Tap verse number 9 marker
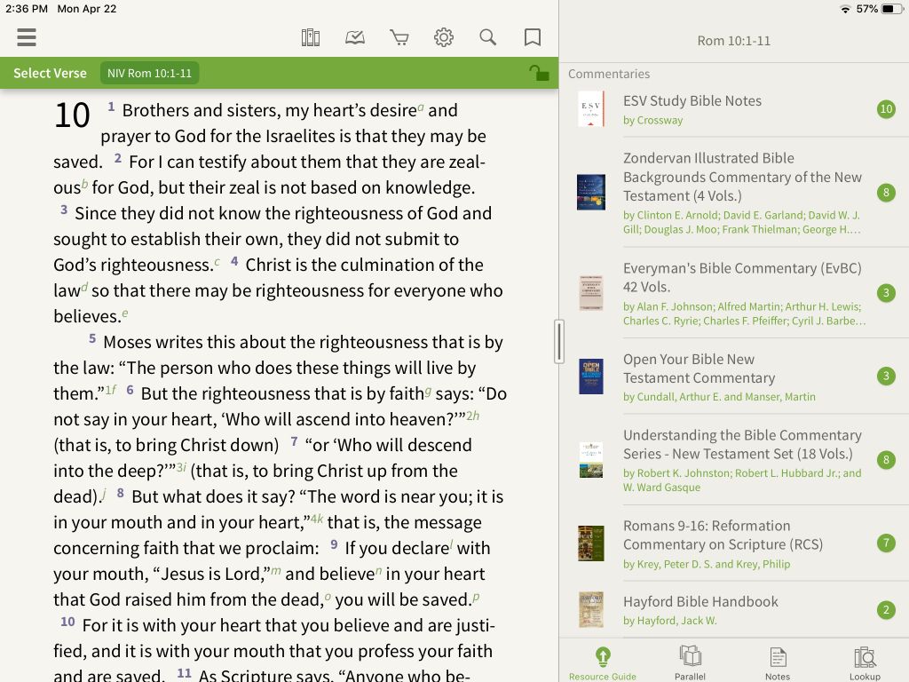 (x=334, y=544)
